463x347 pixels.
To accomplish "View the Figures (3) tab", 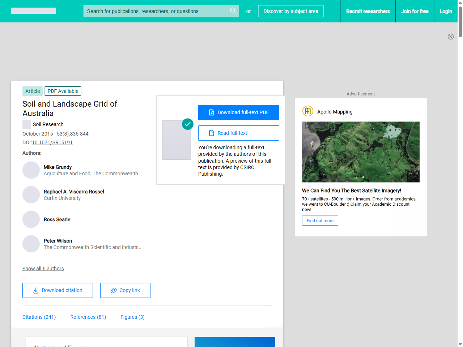I will coord(132,317).
